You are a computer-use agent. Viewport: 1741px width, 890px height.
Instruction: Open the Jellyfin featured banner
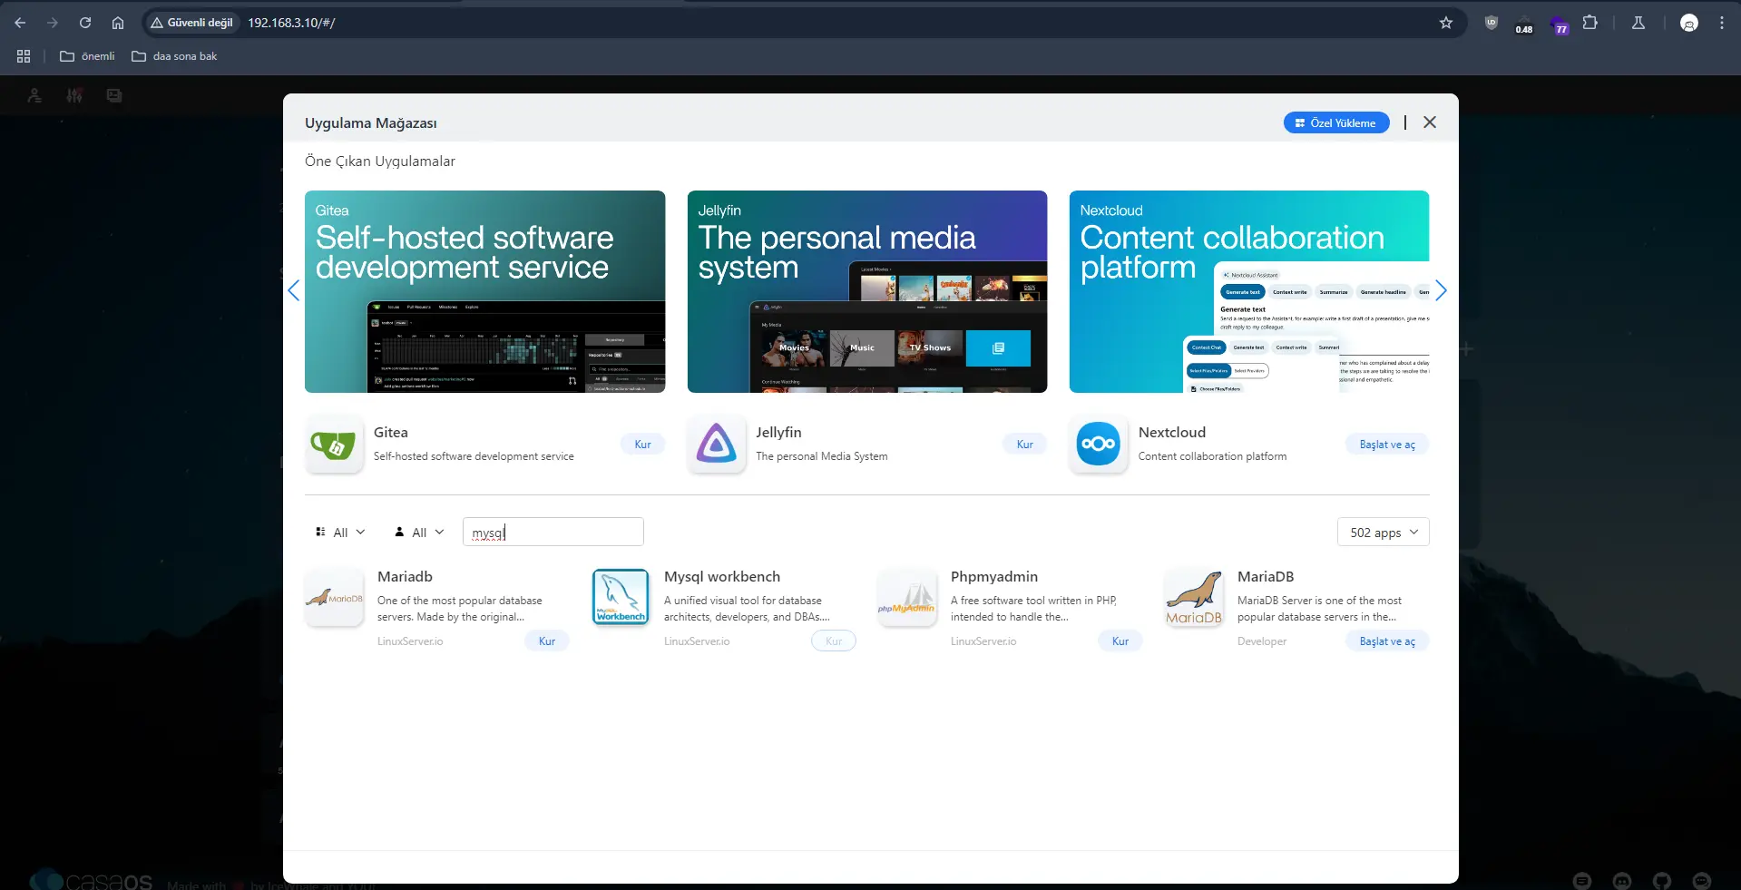pyautogui.click(x=867, y=291)
